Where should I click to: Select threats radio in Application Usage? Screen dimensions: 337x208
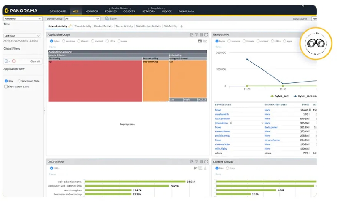79,41
